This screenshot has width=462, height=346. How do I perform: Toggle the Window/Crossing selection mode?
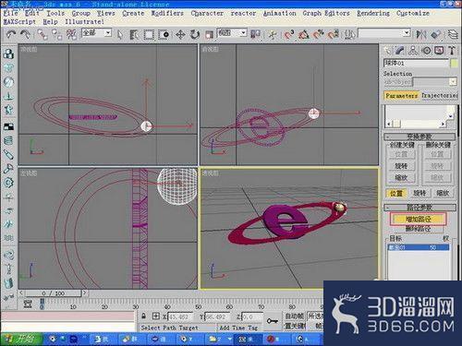[164, 34]
